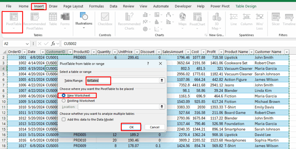Select the New Worksheet radio option

64,95
